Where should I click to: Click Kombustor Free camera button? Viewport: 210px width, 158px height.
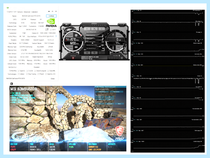pyautogui.click(x=117, y=92)
